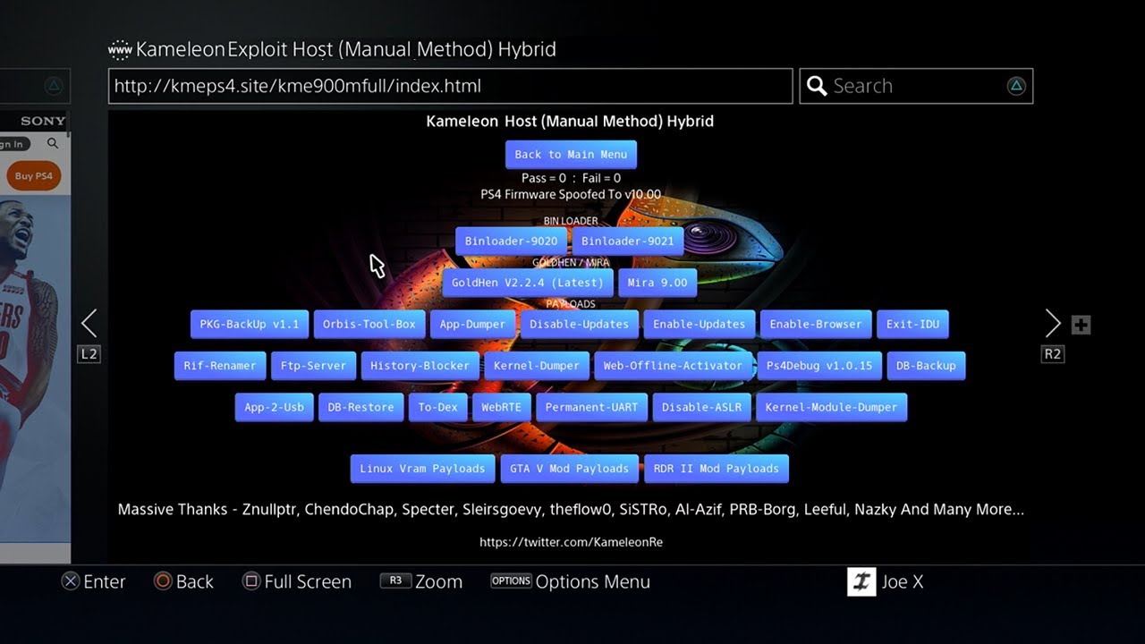Launch the WebRTE payload
This screenshot has height=644, width=1145.
501,407
